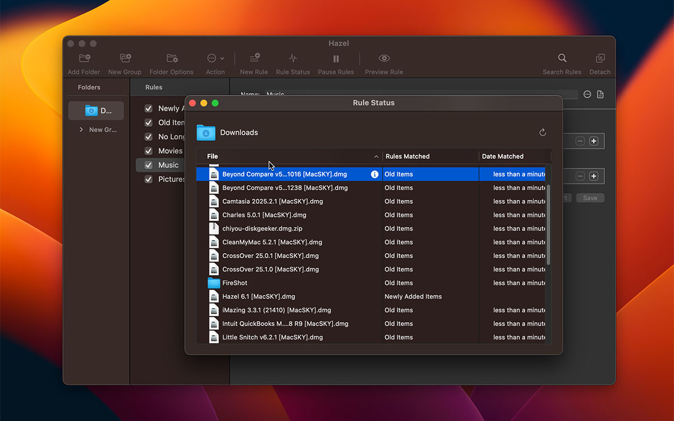Open Folder Options in toolbar
Screen dimensions: 674x421
(x=171, y=58)
